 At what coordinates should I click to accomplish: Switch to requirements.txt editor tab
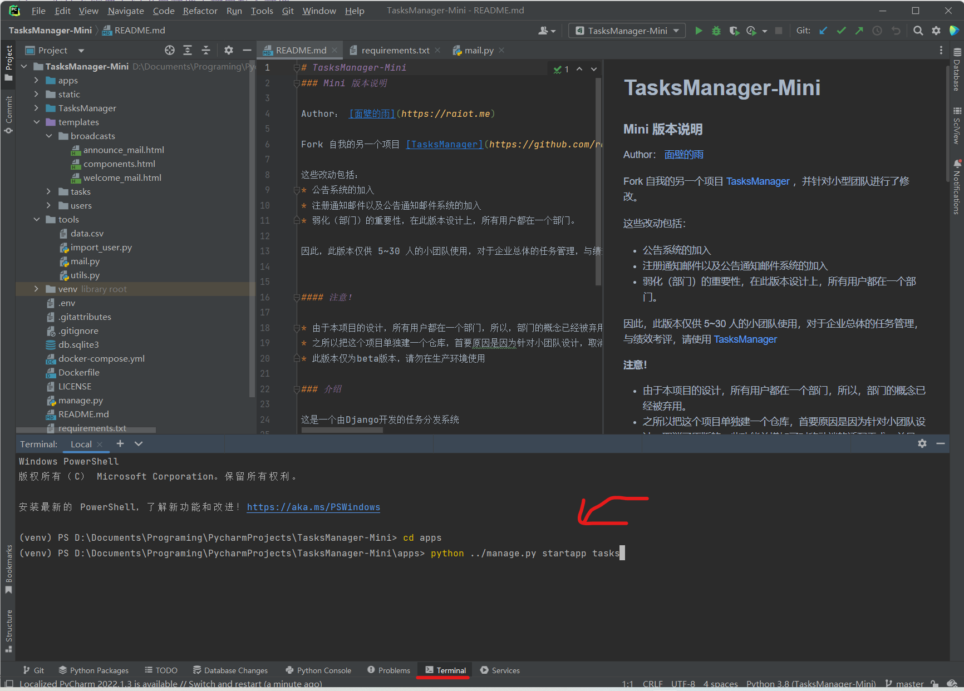coord(395,51)
